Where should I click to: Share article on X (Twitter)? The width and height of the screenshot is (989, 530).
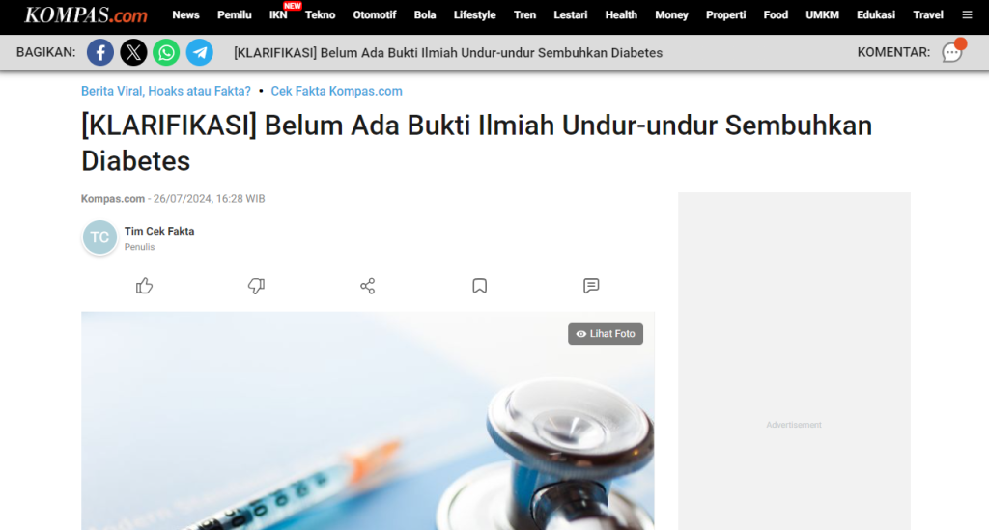point(133,52)
